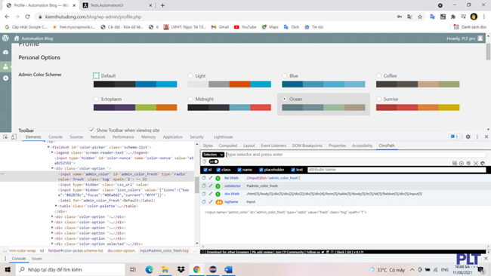Image resolution: width=491 pixels, height=276 pixels.
Task: Open the Event Listeners pane tab
Action: pyautogui.click(x=273, y=146)
